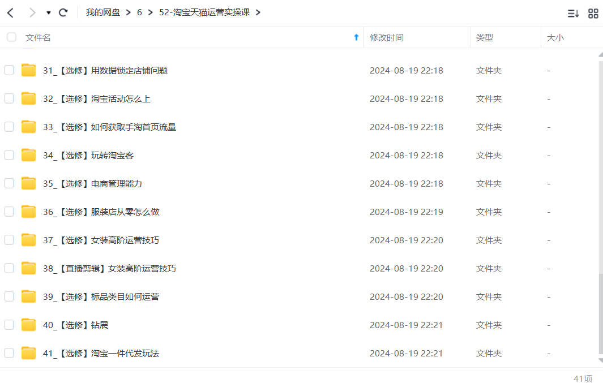Viewport: 603px width, 383px height.
Task: Click the vertical scrollbar thumb
Action: click(601, 314)
